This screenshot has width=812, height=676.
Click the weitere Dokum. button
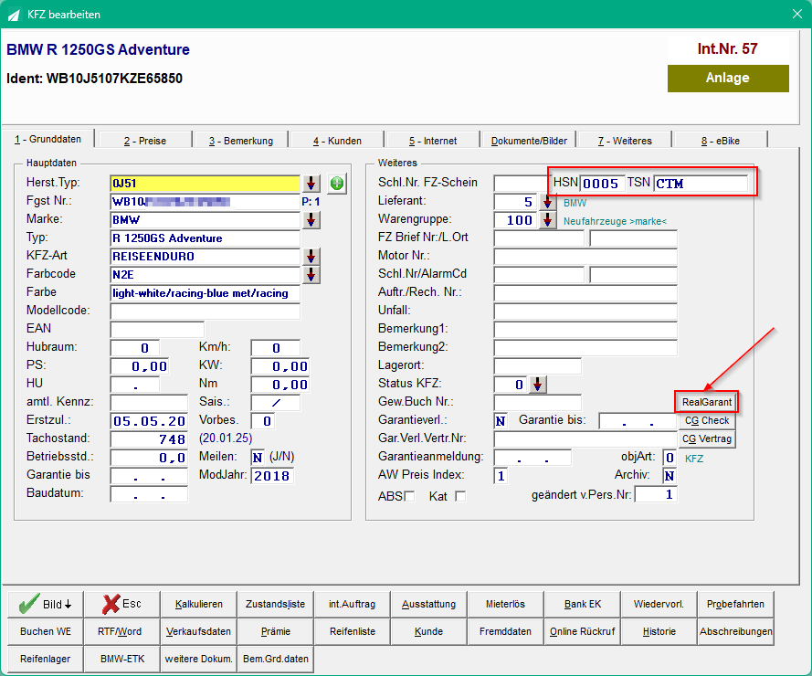[x=199, y=659]
